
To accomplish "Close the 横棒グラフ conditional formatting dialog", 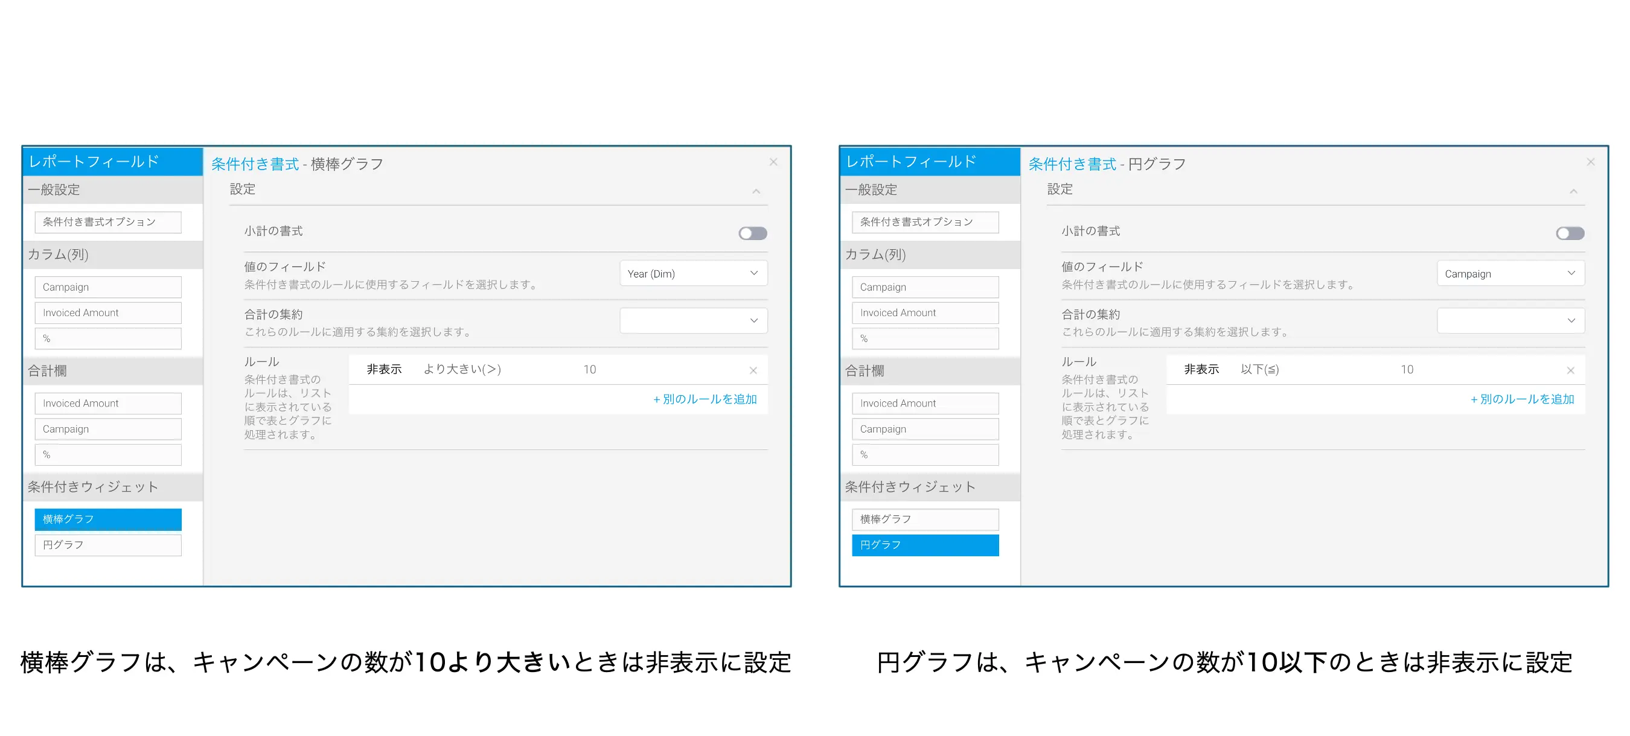I will [773, 162].
